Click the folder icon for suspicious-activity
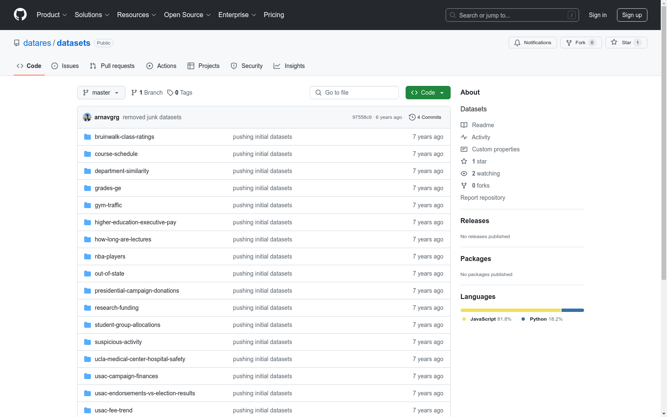The width and height of the screenshot is (667, 417). pos(88,342)
